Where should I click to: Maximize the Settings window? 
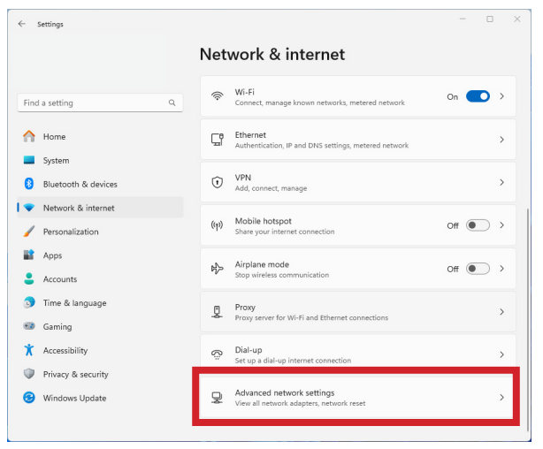point(490,19)
